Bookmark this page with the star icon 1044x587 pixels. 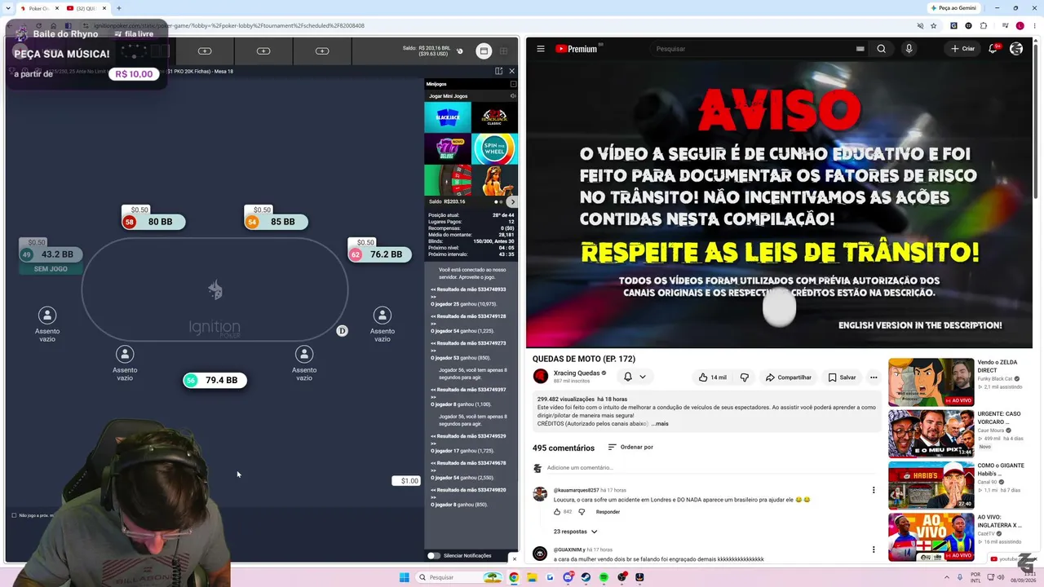[x=934, y=25]
